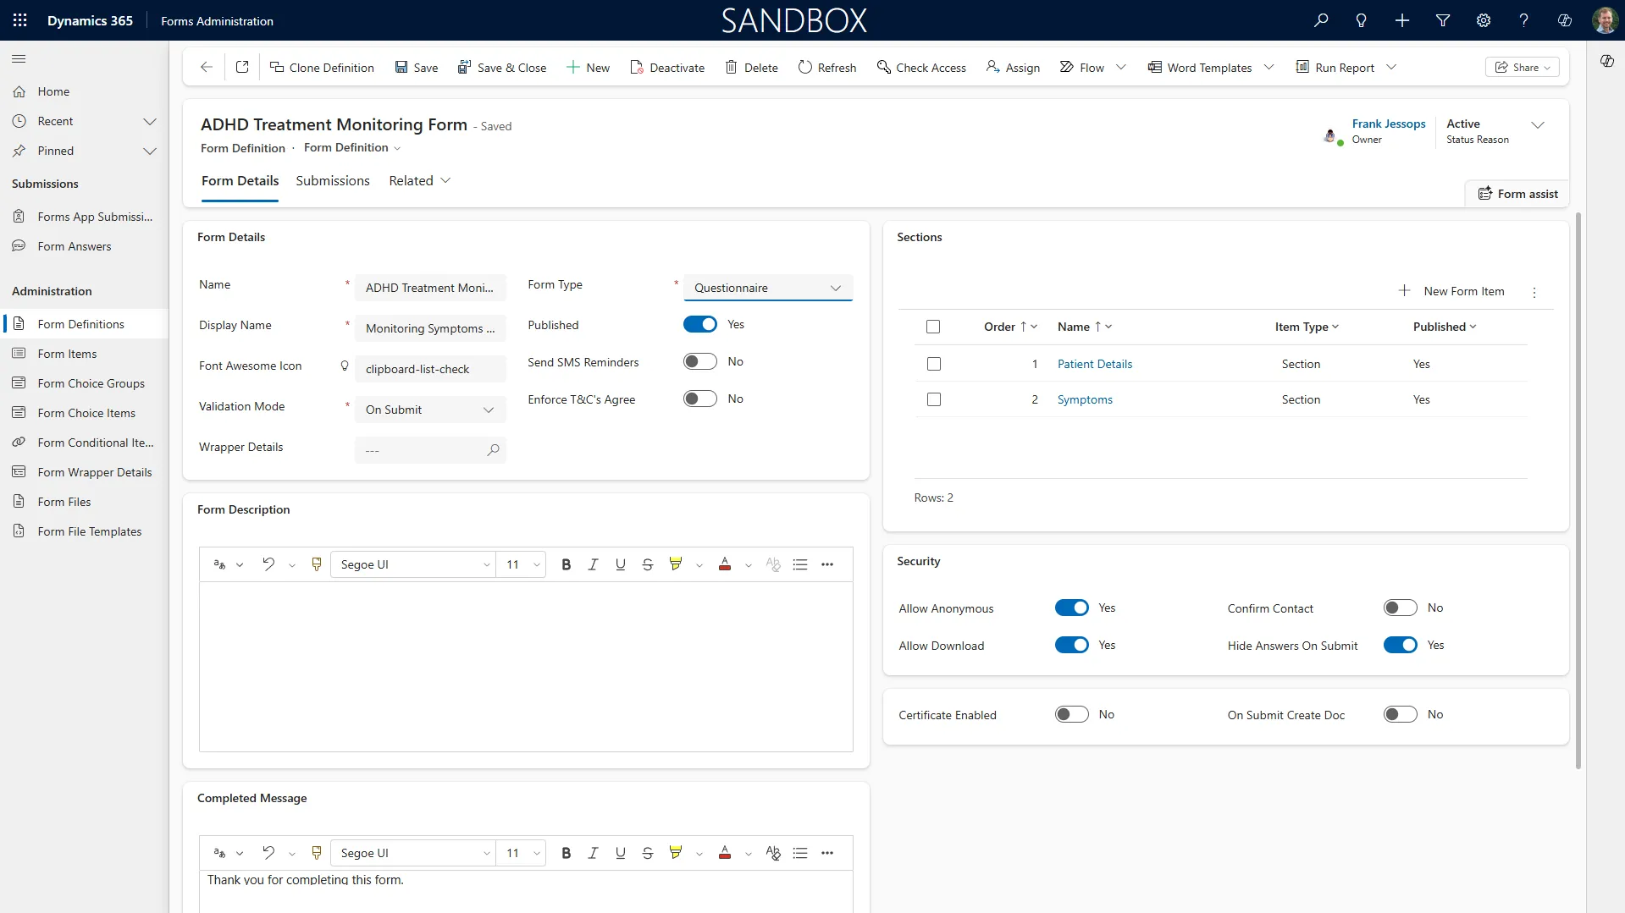This screenshot has width=1625, height=913.
Task: Click the Refresh icon in command bar
Action: 804,68
